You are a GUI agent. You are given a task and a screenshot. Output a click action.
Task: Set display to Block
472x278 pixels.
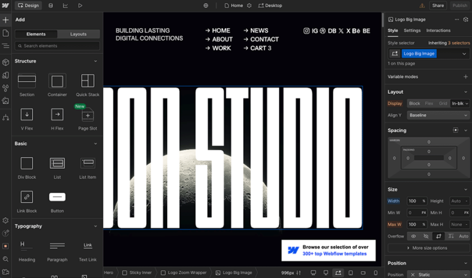(414, 104)
